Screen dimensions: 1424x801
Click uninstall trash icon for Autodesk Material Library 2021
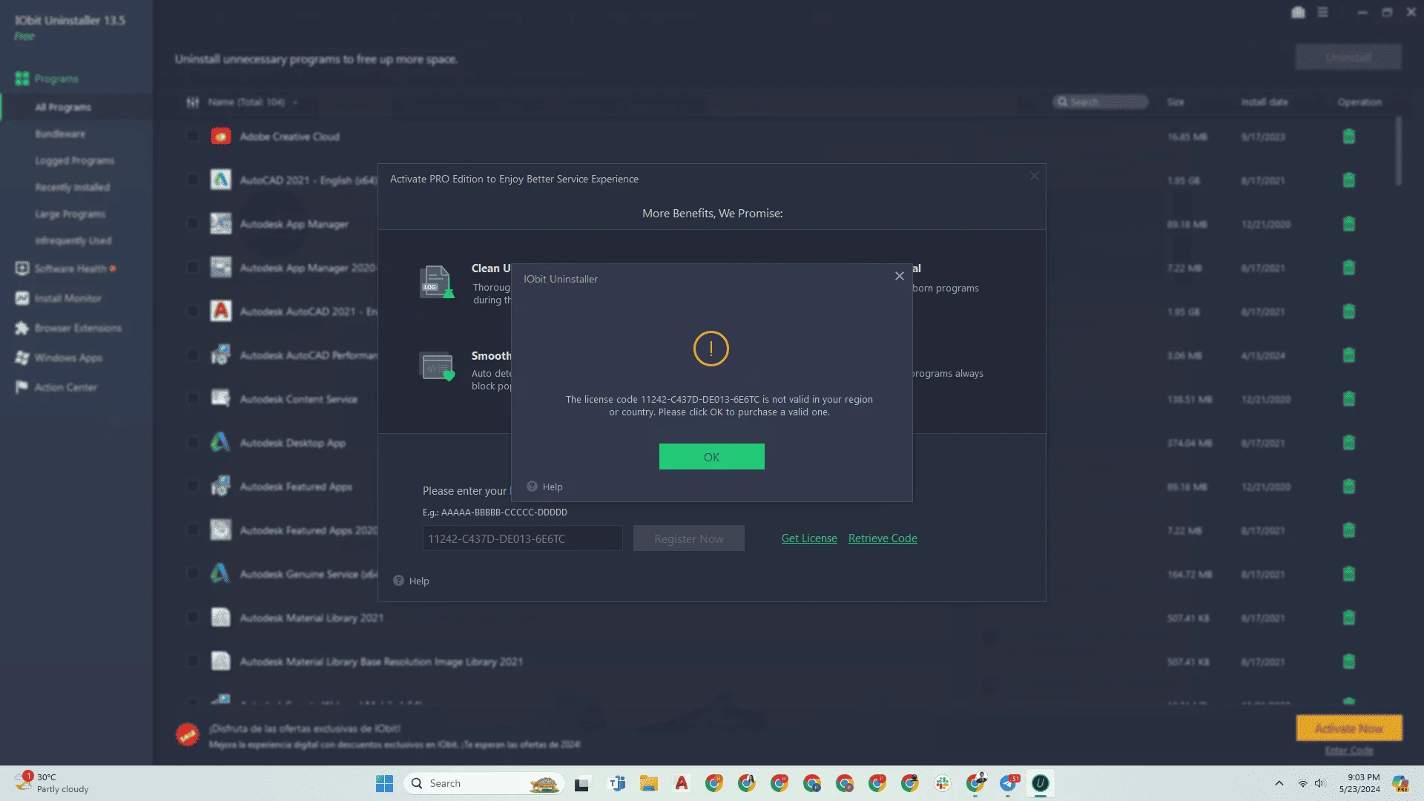[x=1348, y=618]
